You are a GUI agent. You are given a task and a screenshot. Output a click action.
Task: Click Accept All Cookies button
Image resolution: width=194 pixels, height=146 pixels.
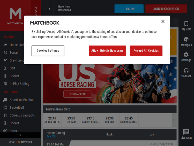coord(146,51)
